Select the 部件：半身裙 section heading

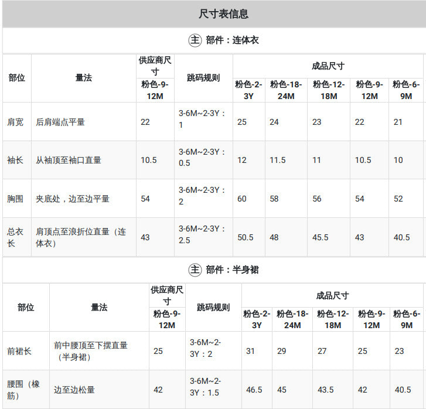coord(232,270)
